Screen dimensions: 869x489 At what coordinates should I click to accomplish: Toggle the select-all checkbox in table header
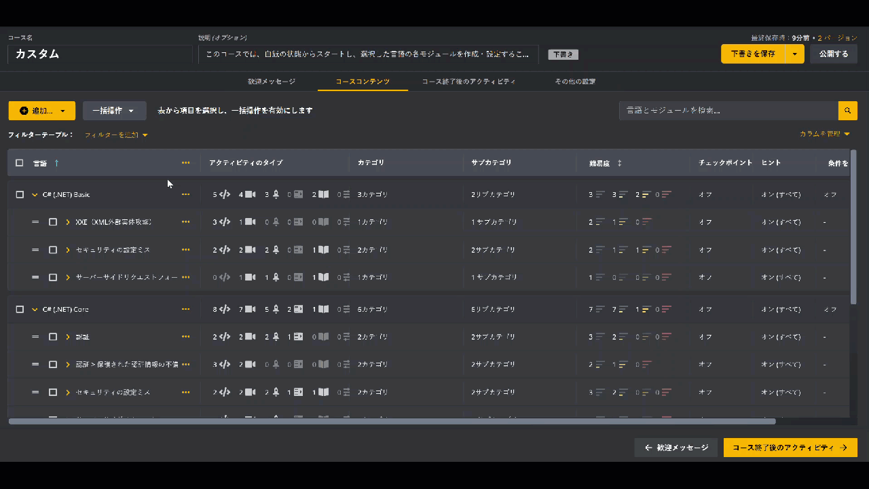(19, 163)
